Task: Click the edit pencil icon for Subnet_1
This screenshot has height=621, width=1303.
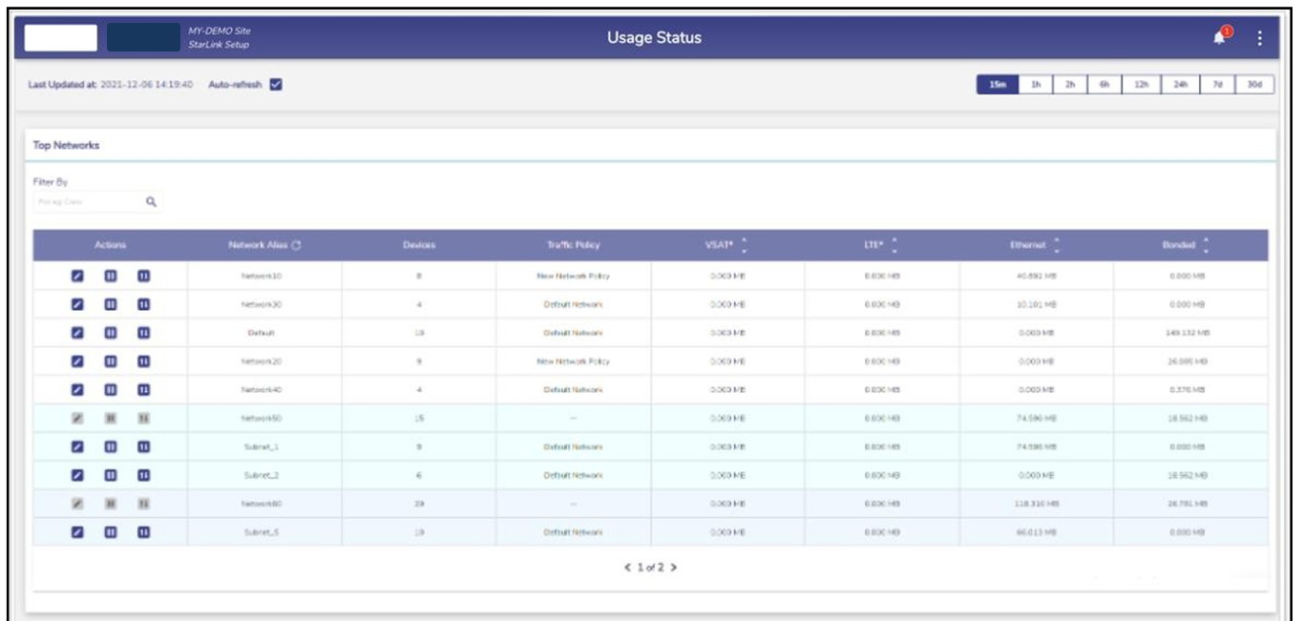Action: (79, 446)
